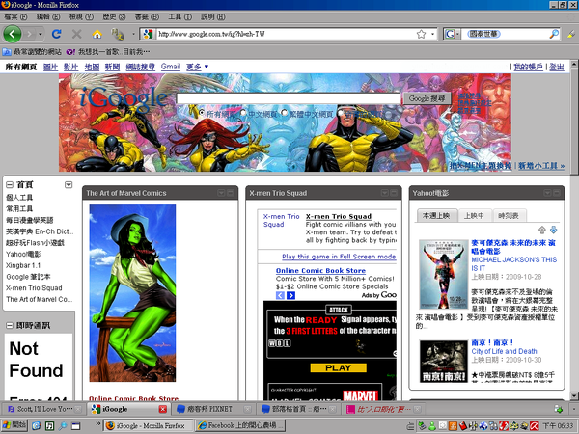Open the Edit menu
579x434 pixels.
(48, 17)
